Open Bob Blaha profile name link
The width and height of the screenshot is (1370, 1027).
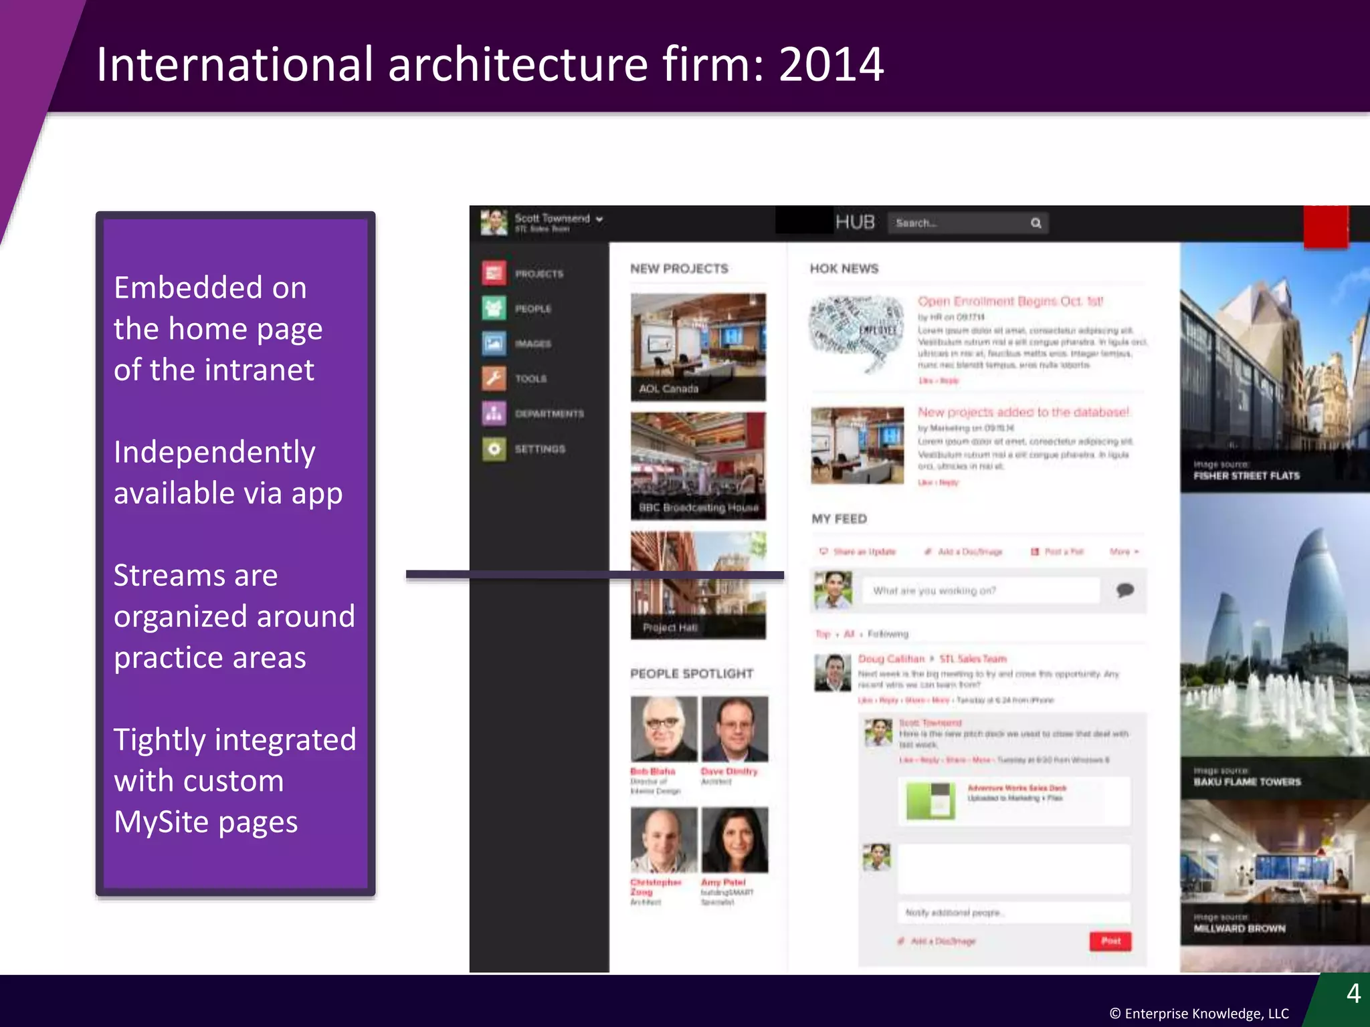click(x=652, y=771)
